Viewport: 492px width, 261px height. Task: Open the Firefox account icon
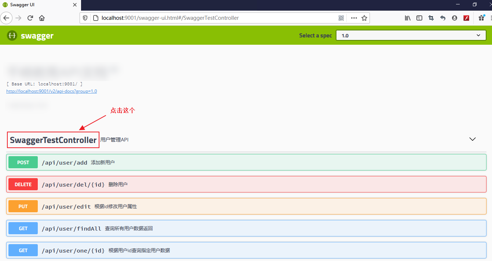pyautogui.click(x=455, y=18)
